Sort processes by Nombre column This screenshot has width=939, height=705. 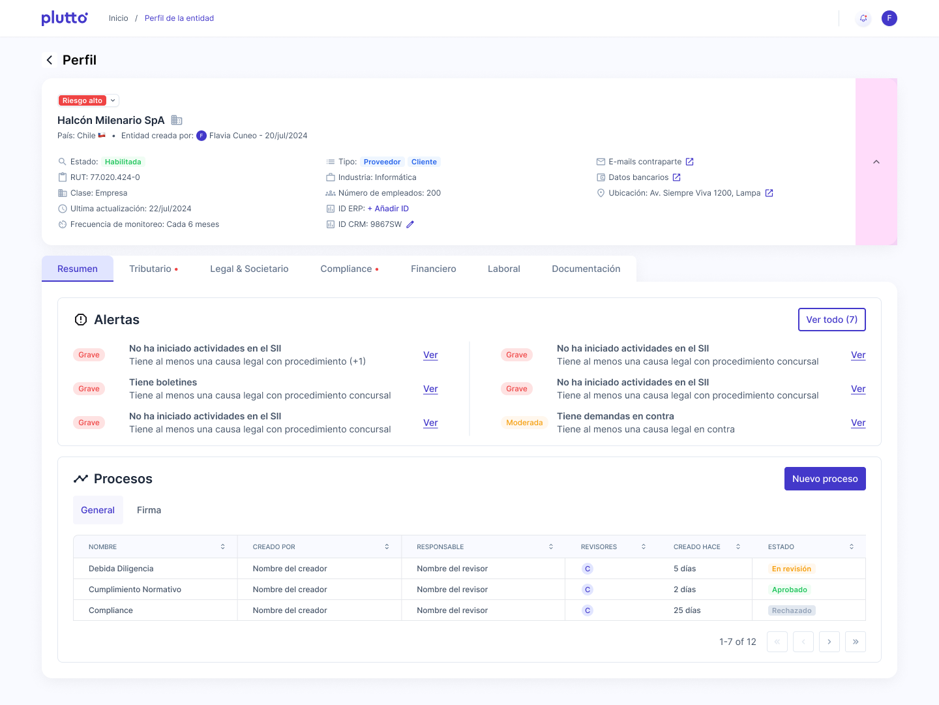[222, 547]
